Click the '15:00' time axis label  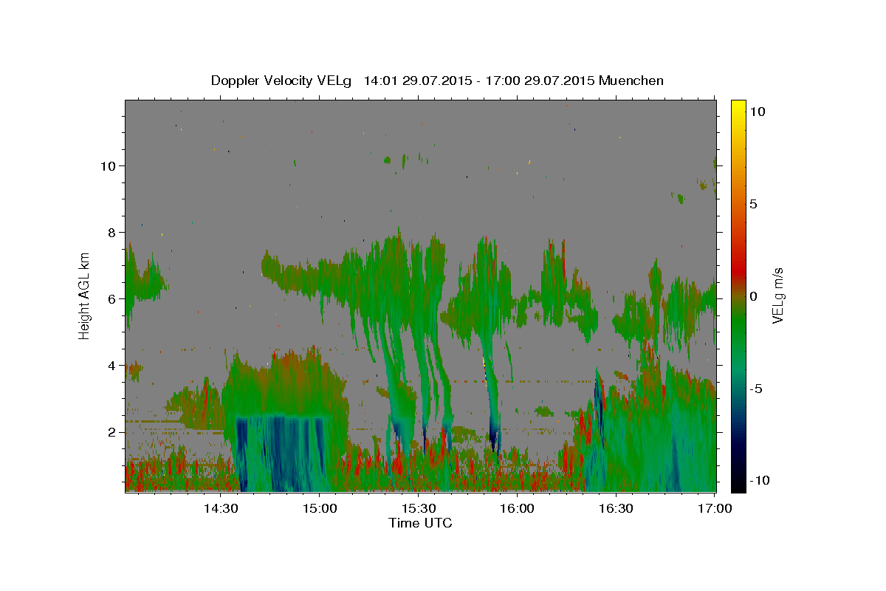(320, 508)
